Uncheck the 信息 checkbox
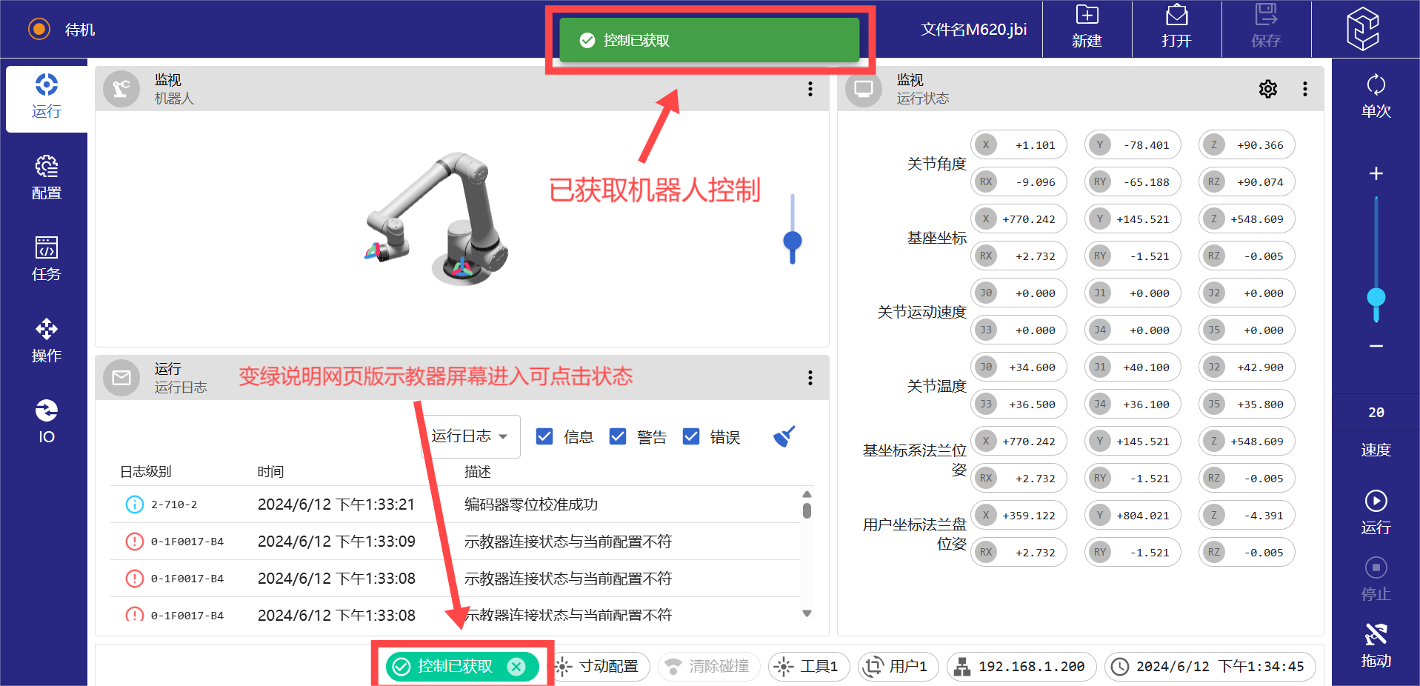The width and height of the screenshot is (1420, 686). coord(544,436)
